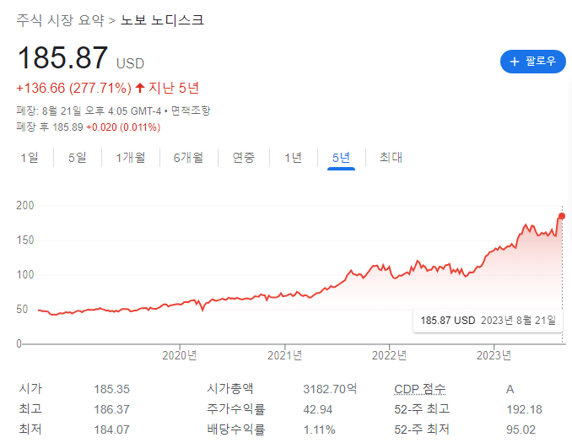Click the 200 y-axis label

[x=24, y=205]
